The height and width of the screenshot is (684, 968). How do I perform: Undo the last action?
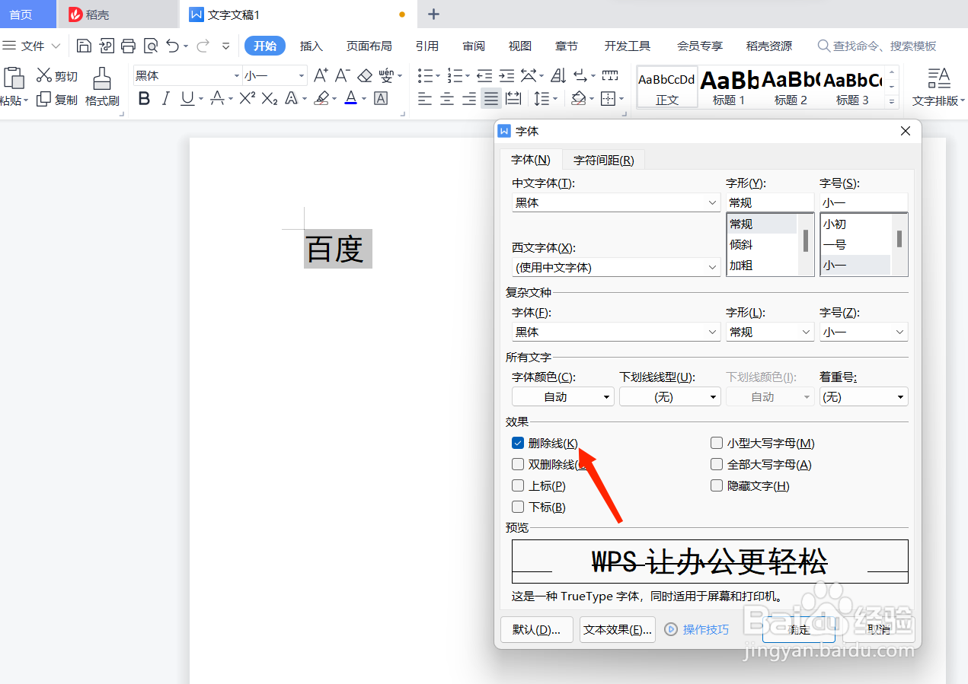point(173,46)
